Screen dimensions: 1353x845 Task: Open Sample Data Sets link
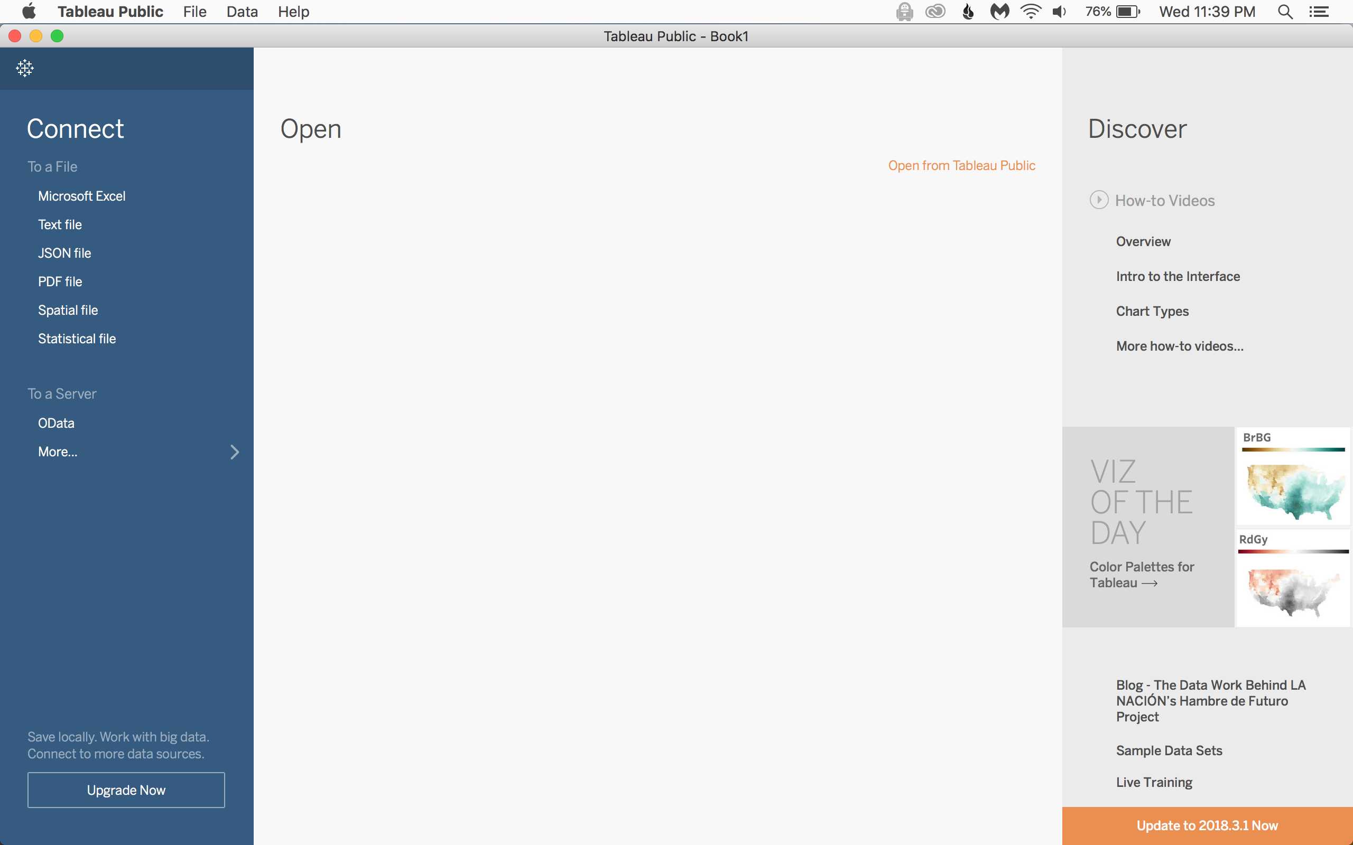pyautogui.click(x=1169, y=750)
